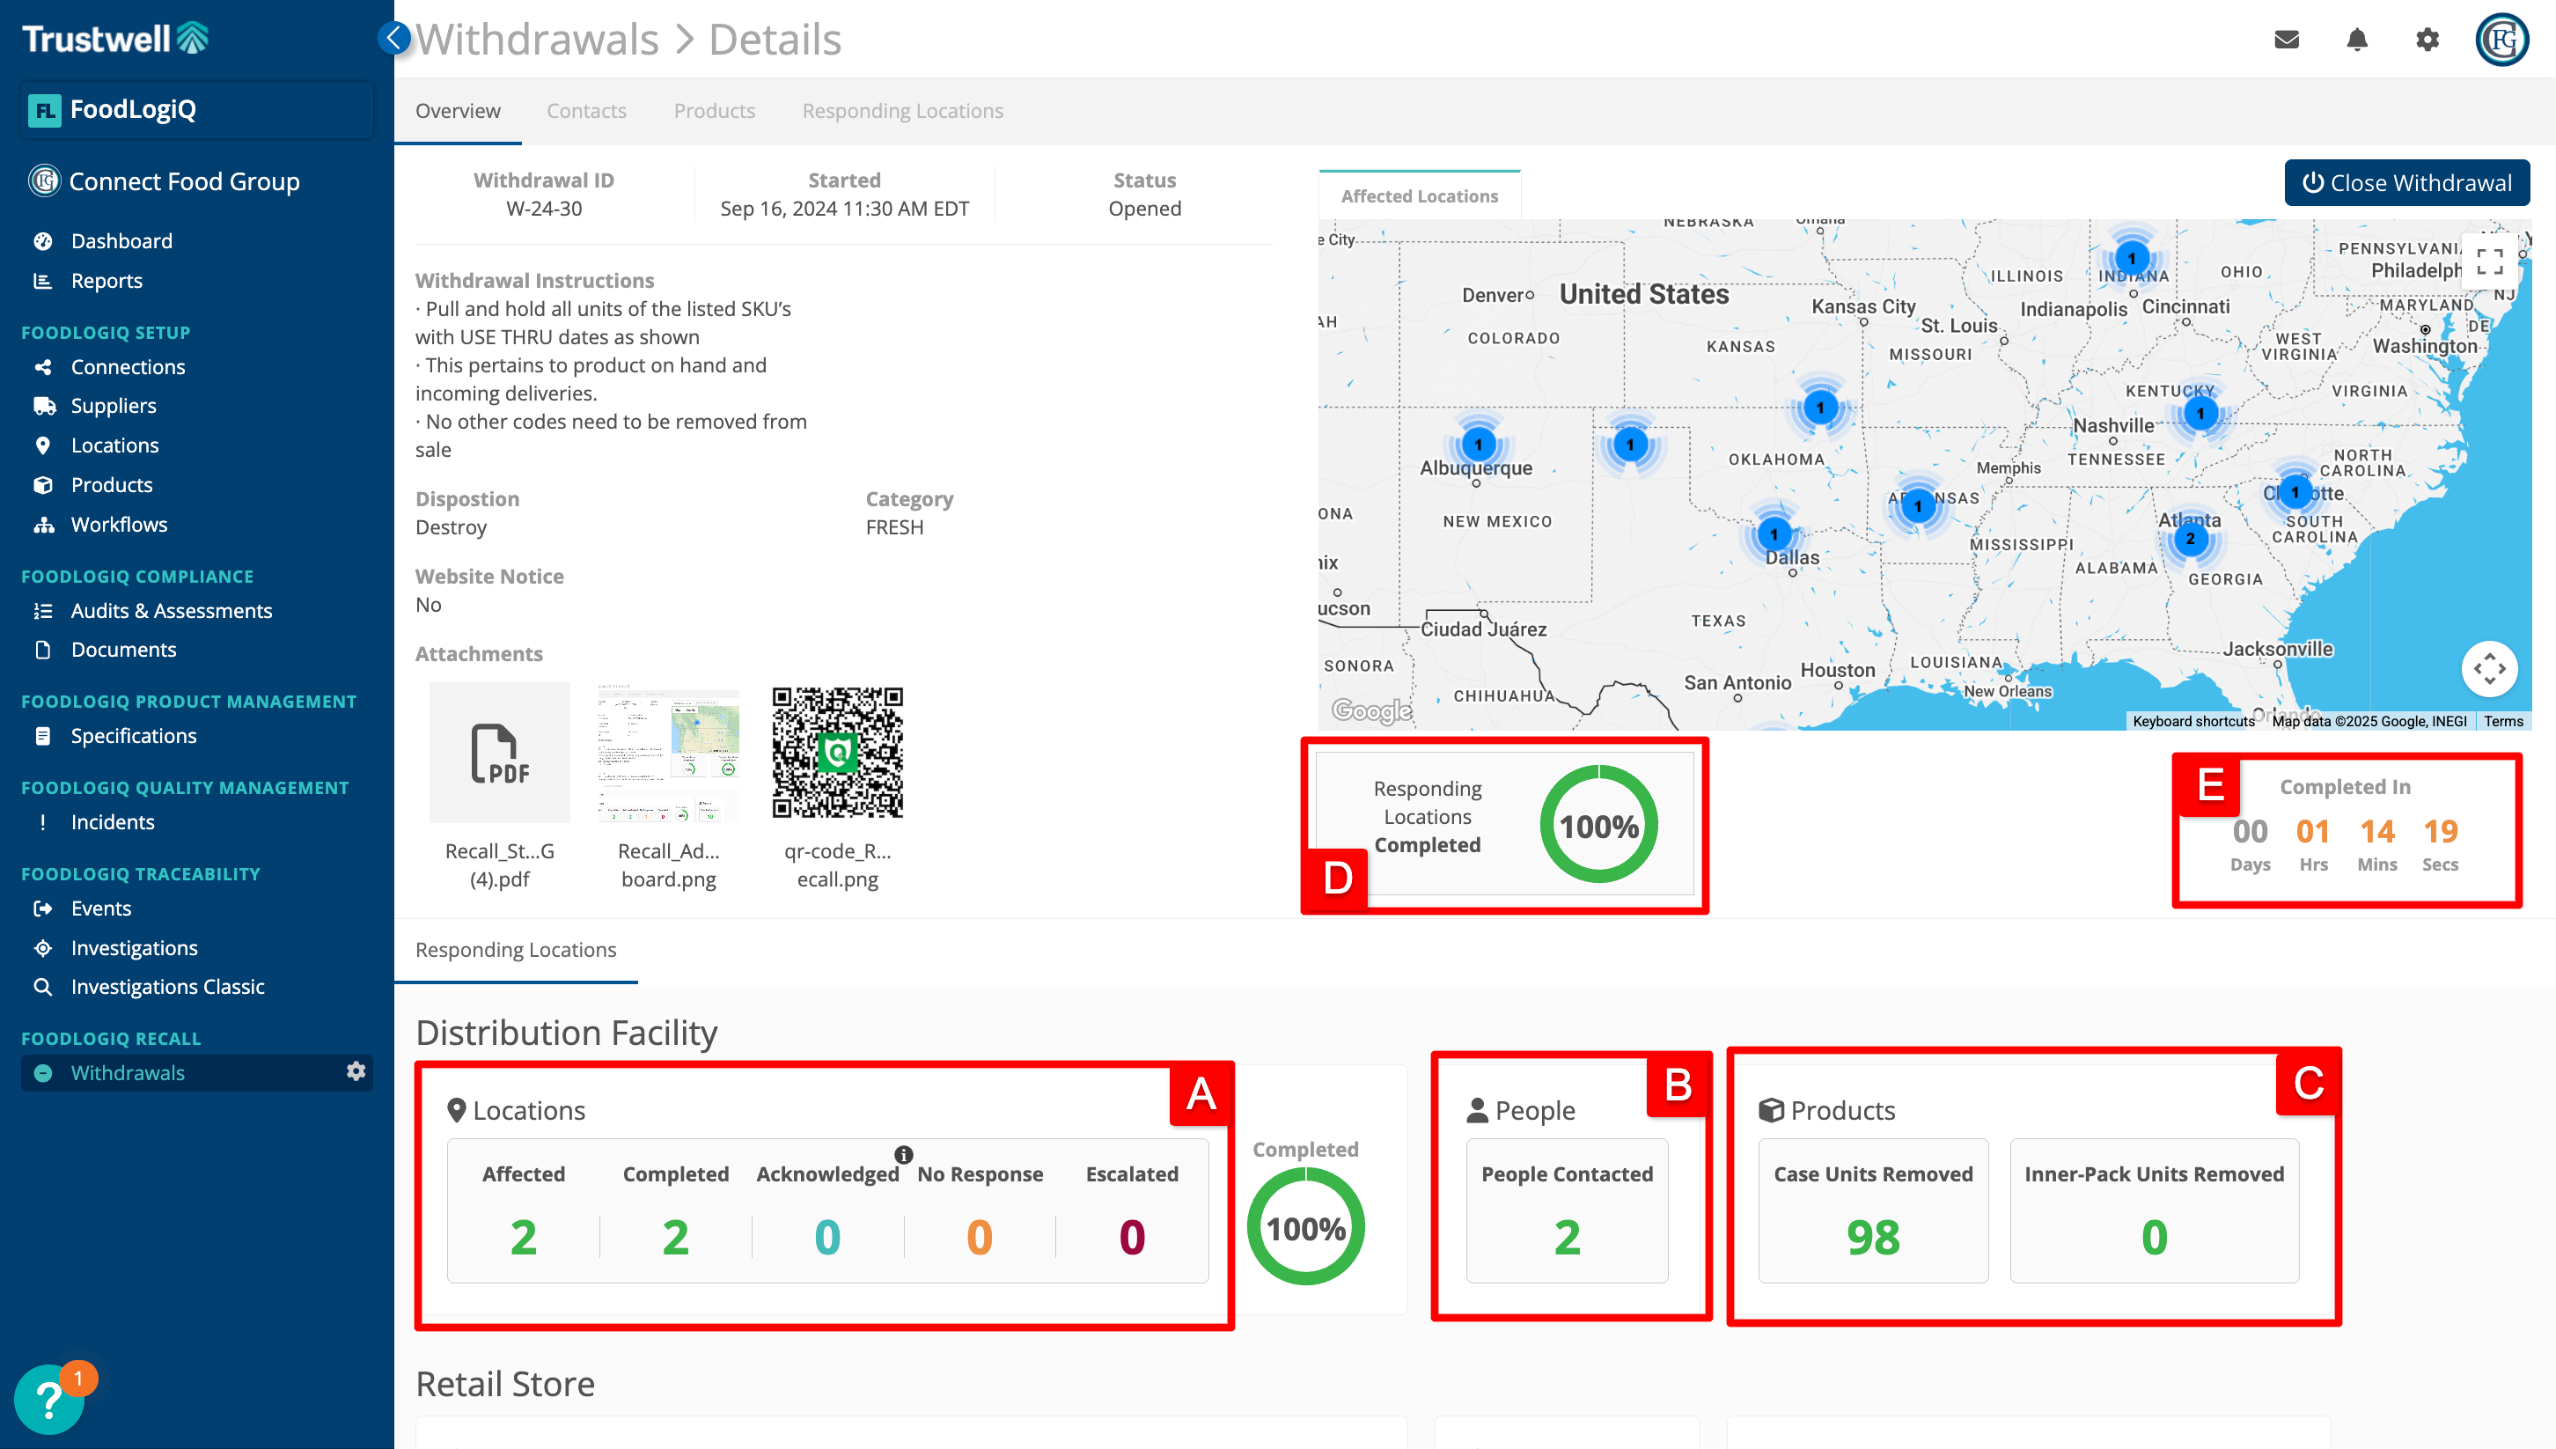This screenshot has height=1449, width=2556.
Task: Open the Connections page
Action: (x=128, y=367)
